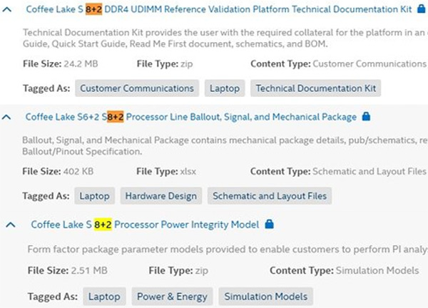Collapse the Technical Documentation Kit entry chevron

[7, 9]
